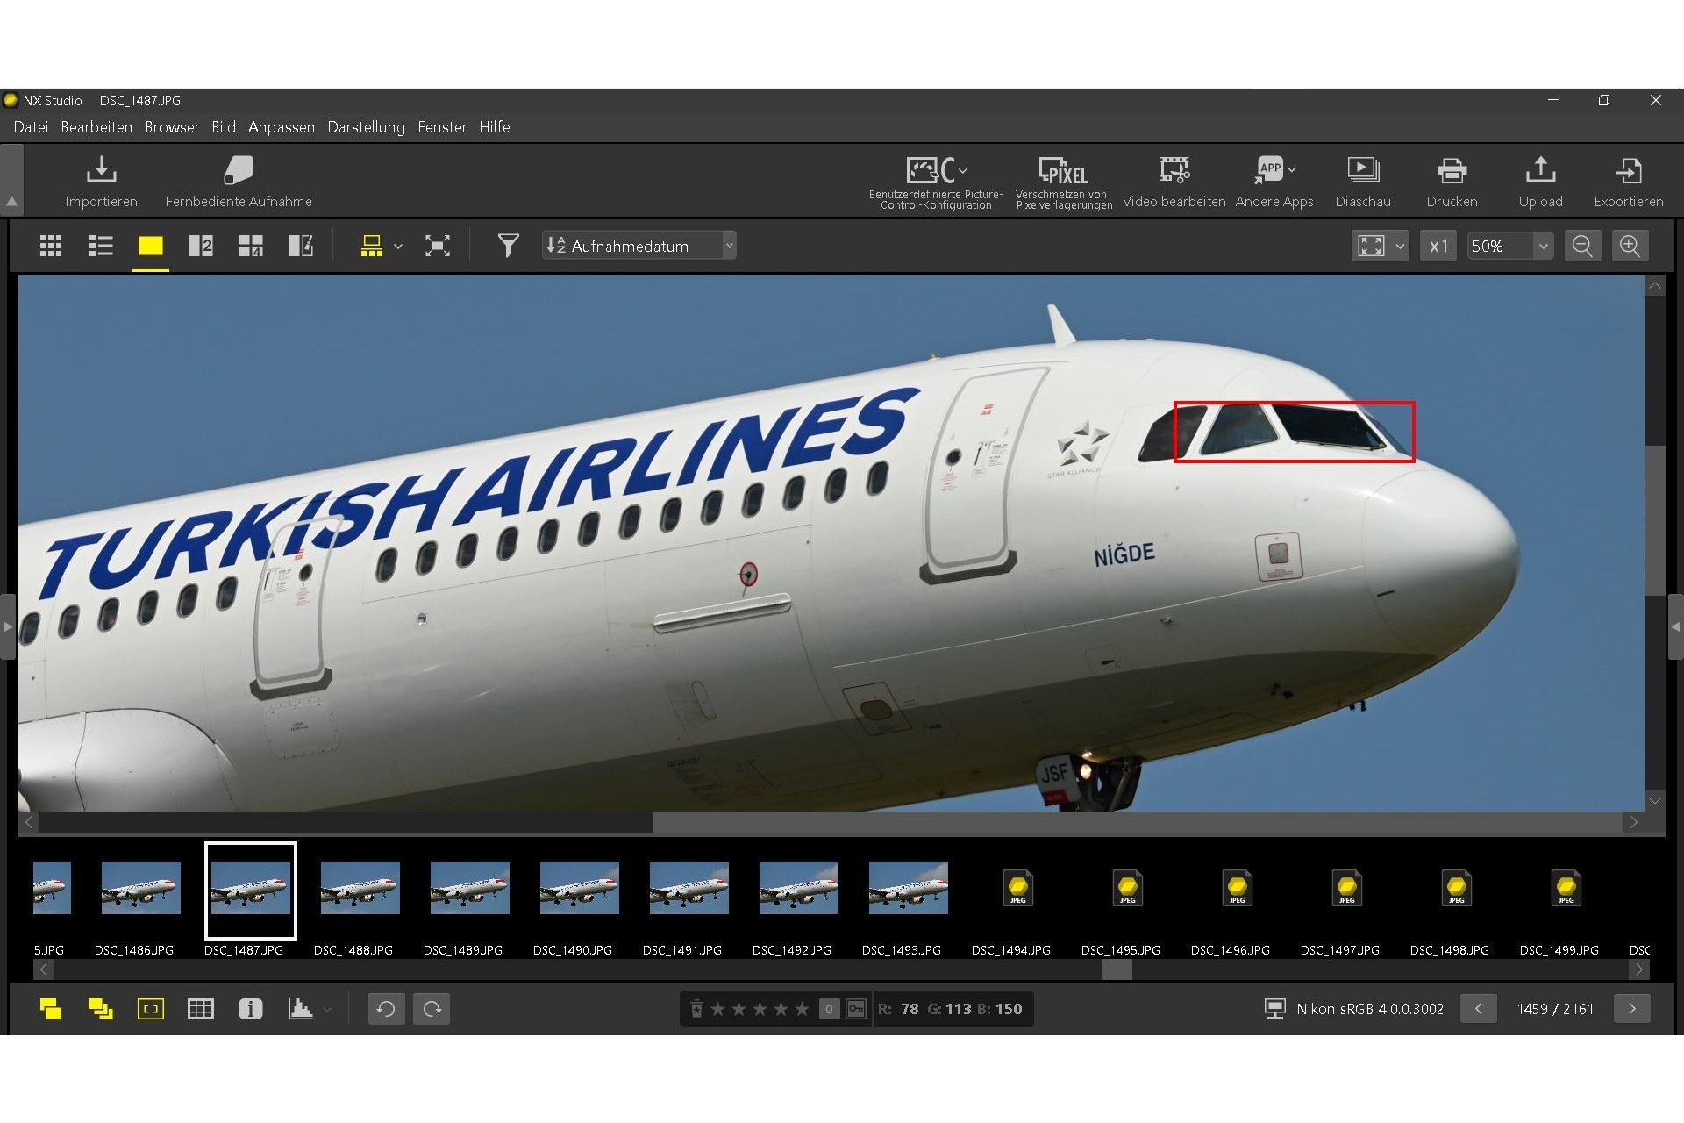This screenshot has width=1684, height=1123.
Task: Enter full screen view mode
Action: 438,246
